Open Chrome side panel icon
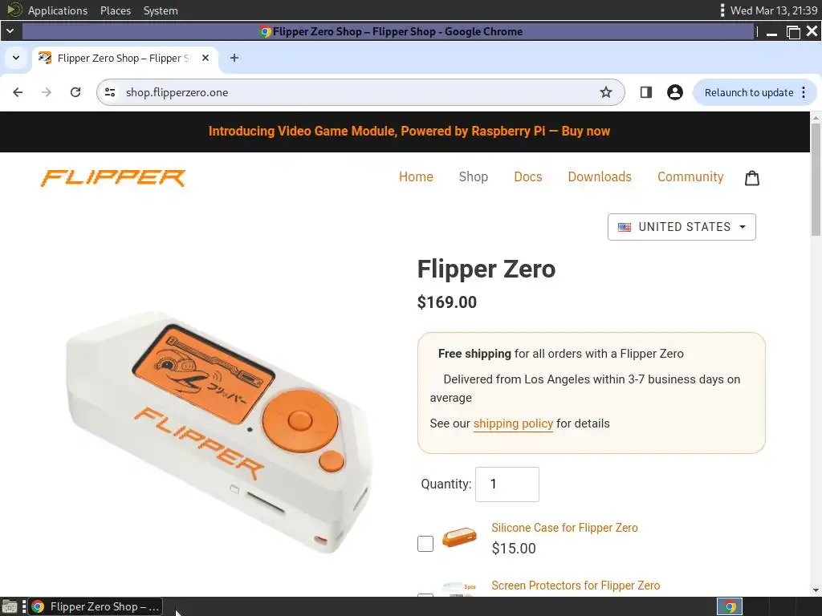Image resolution: width=822 pixels, height=616 pixels. [x=646, y=93]
